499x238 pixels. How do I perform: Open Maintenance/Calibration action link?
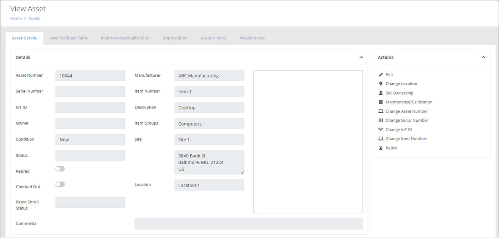409,102
